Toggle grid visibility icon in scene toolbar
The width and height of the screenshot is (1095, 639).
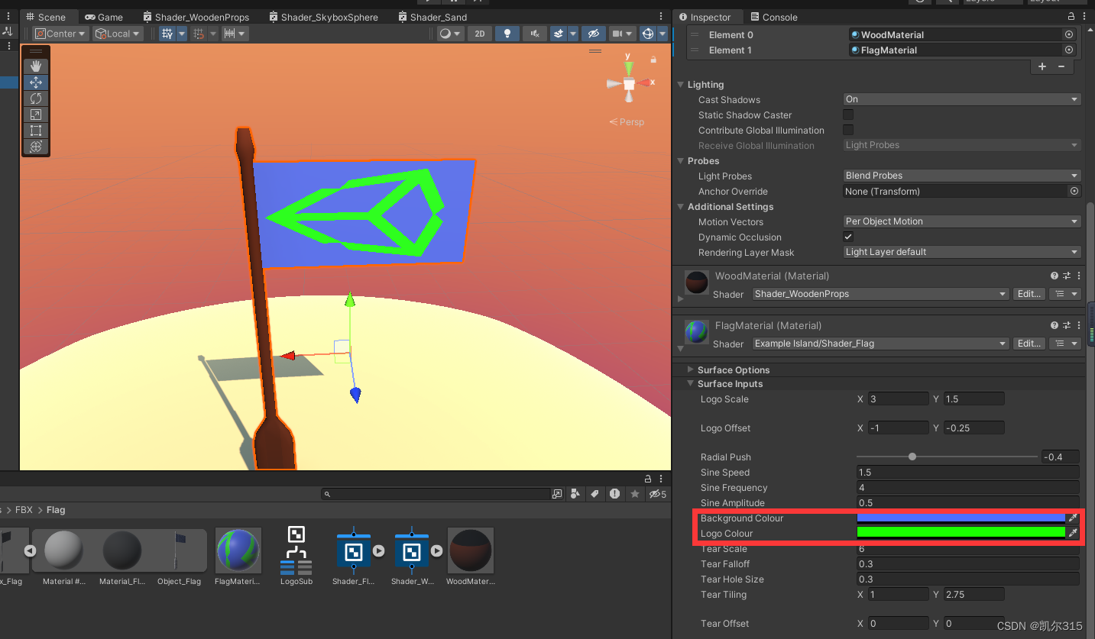[167, 34]
